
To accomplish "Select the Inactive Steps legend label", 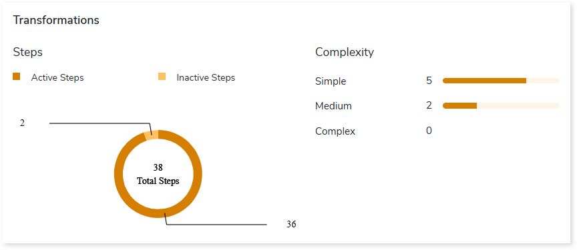I will pyautogui.click(x=206, y=78).
